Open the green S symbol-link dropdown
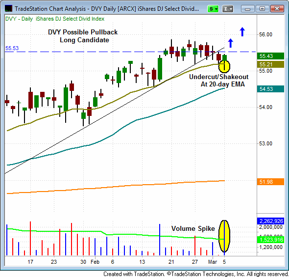Screen dimensions: 289x277 pos(213,9)
